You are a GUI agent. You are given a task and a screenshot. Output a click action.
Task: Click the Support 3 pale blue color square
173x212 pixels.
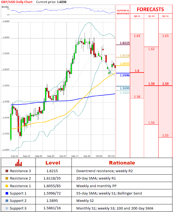click(x=7, y=208)
